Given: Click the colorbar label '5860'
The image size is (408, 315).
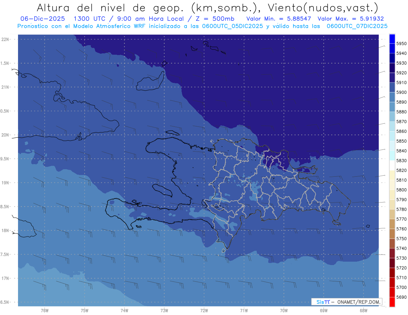Looking at the screenshot, I should point(401,131).
